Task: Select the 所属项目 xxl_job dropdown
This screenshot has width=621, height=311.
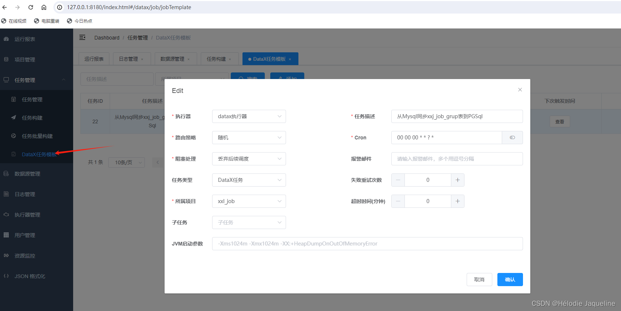Action: click(249, 201)
